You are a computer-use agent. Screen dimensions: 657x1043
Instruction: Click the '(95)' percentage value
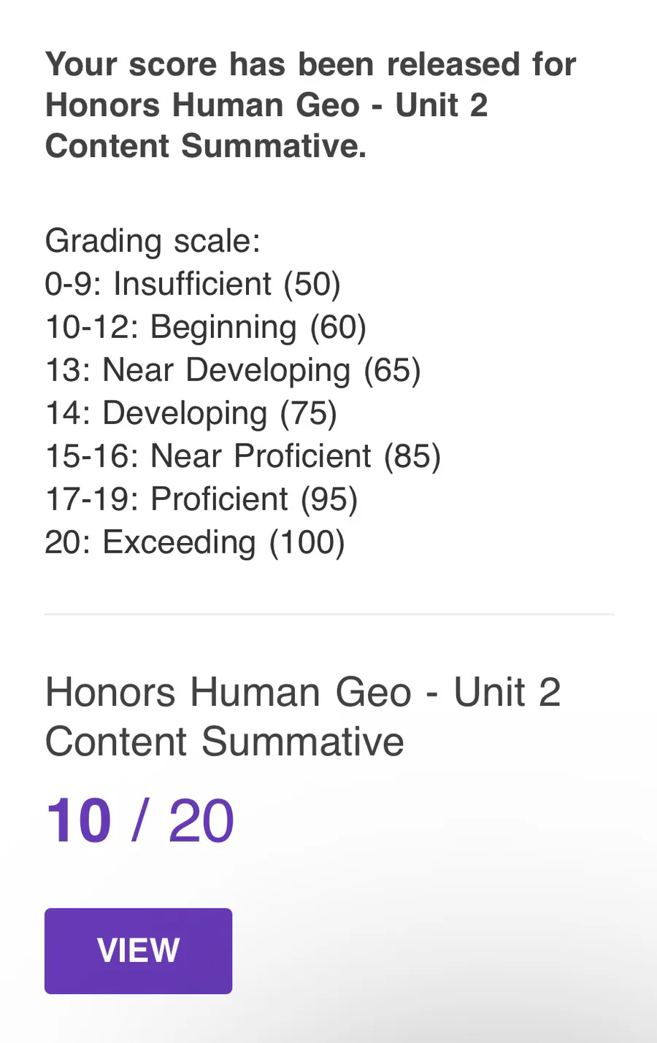(x=328, y=499)
